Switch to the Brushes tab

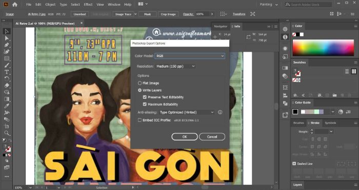click(x=298, y=123)
